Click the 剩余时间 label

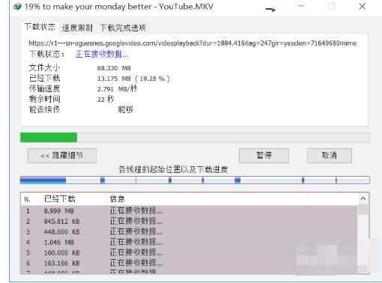(44, 99)
